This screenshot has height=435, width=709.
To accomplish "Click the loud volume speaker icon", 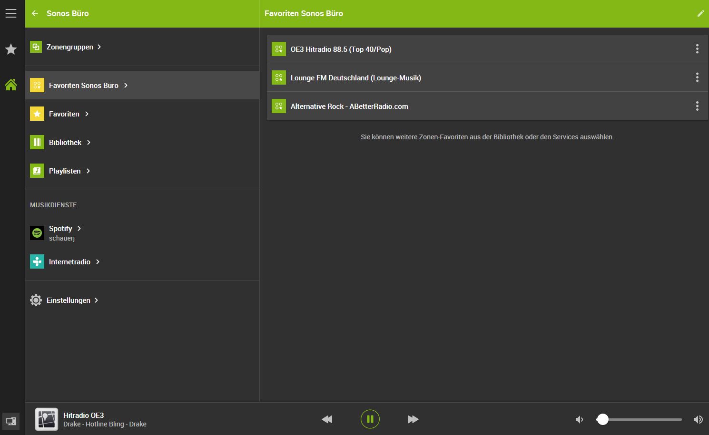I will click(x=698, y=419).
